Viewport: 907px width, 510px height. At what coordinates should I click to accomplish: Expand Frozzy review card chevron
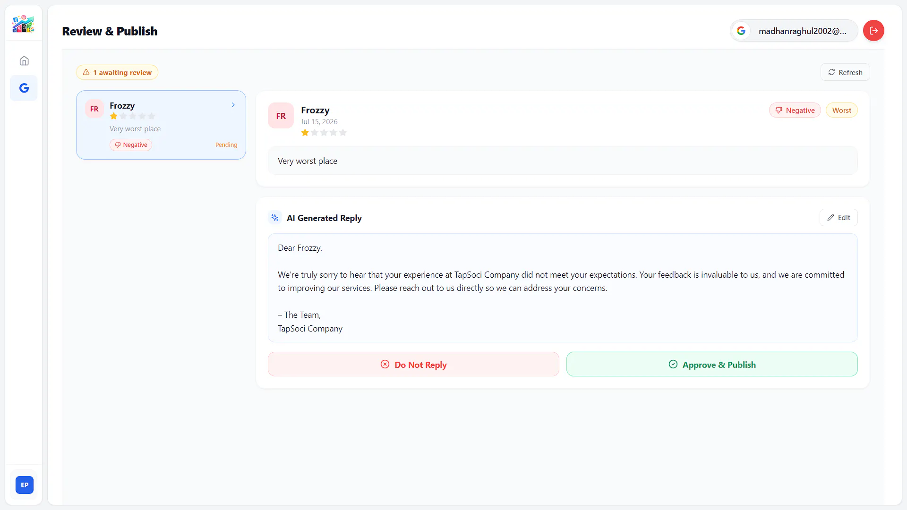coord(233,105)
